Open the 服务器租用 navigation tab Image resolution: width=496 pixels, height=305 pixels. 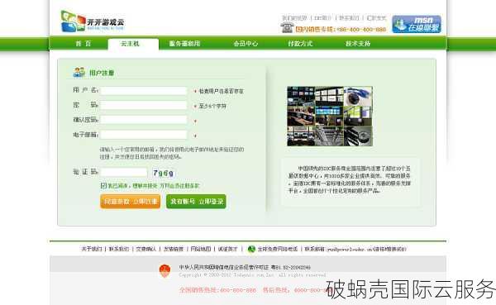184,44
